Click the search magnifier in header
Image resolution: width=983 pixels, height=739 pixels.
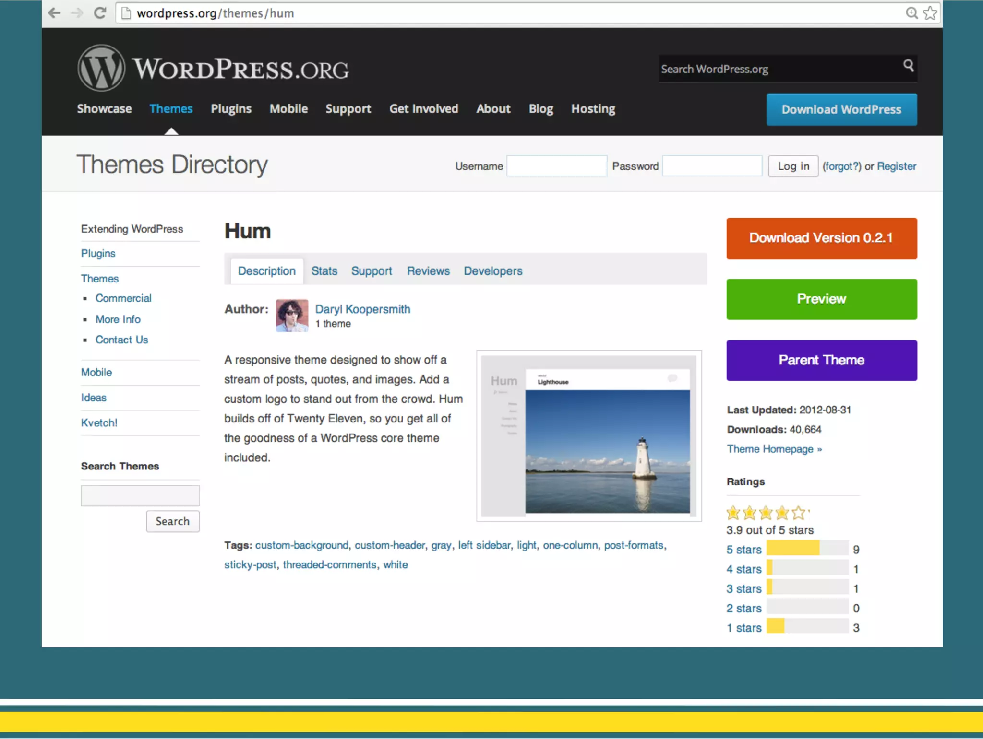coord(908,65)
